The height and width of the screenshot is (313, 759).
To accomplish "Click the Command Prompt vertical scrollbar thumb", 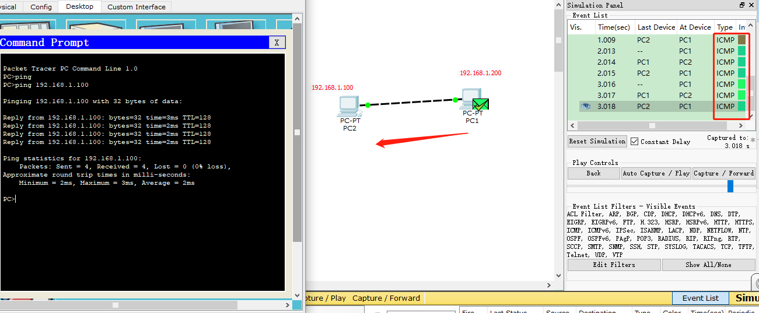I will [297, 133].
